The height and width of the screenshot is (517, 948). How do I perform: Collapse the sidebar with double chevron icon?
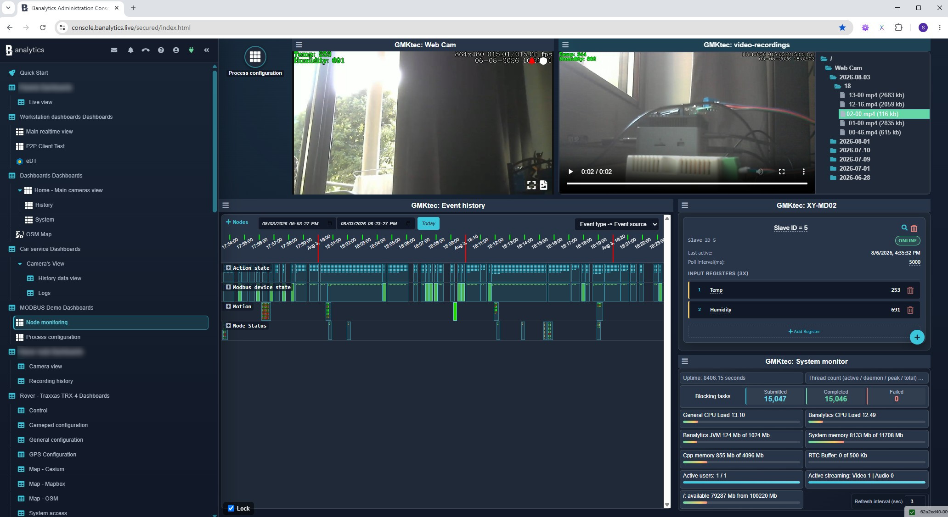coord(207,50)
